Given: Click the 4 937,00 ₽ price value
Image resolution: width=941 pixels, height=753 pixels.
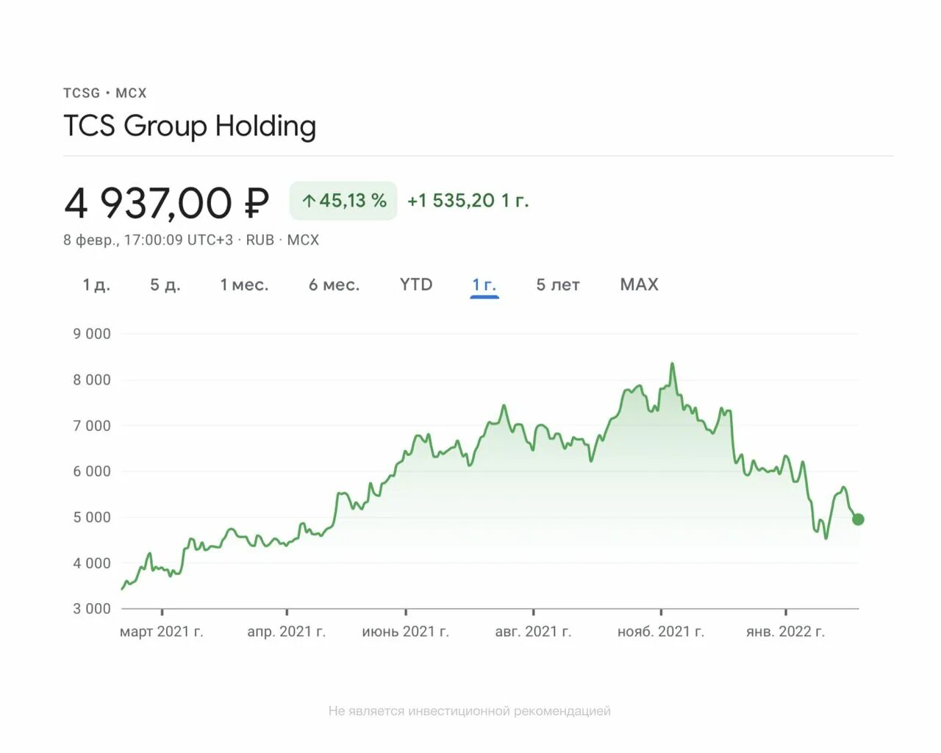Looking at the screenshot, I should (166, 203).
